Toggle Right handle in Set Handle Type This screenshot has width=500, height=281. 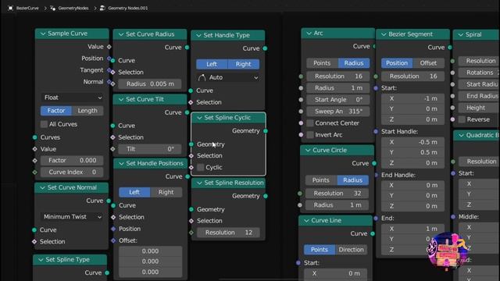point(243,64)
